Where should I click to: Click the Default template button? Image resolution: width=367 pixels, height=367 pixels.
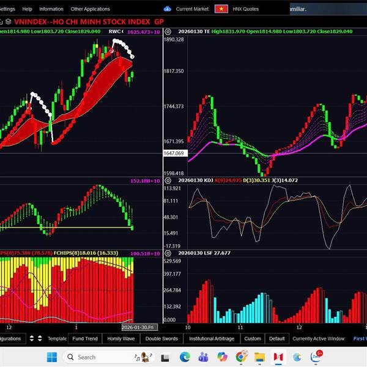tap(276, 338)
